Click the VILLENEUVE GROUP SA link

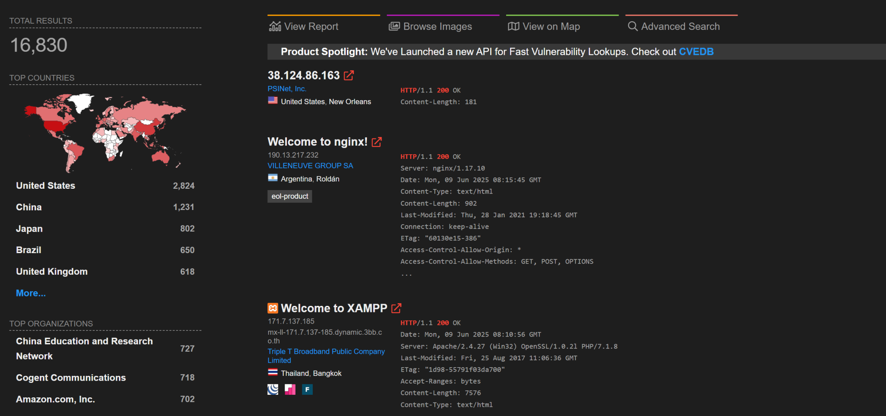310,165
